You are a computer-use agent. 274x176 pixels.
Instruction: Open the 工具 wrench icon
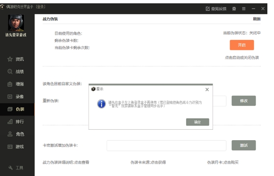(10, 168)
